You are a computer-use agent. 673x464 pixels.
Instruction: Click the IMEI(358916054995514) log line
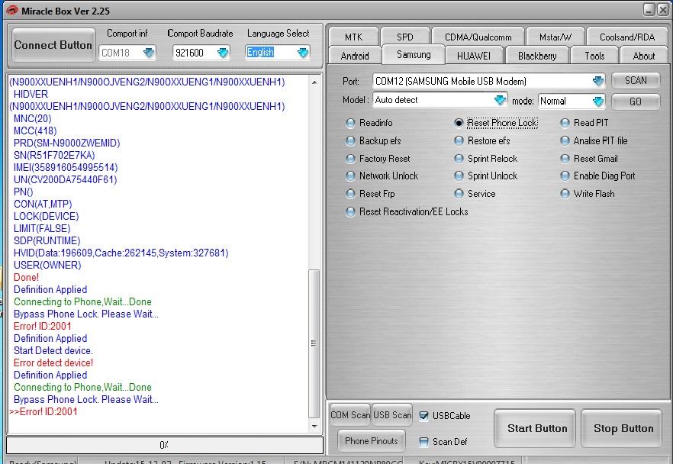pyautogui.click(x=66, y=167)
